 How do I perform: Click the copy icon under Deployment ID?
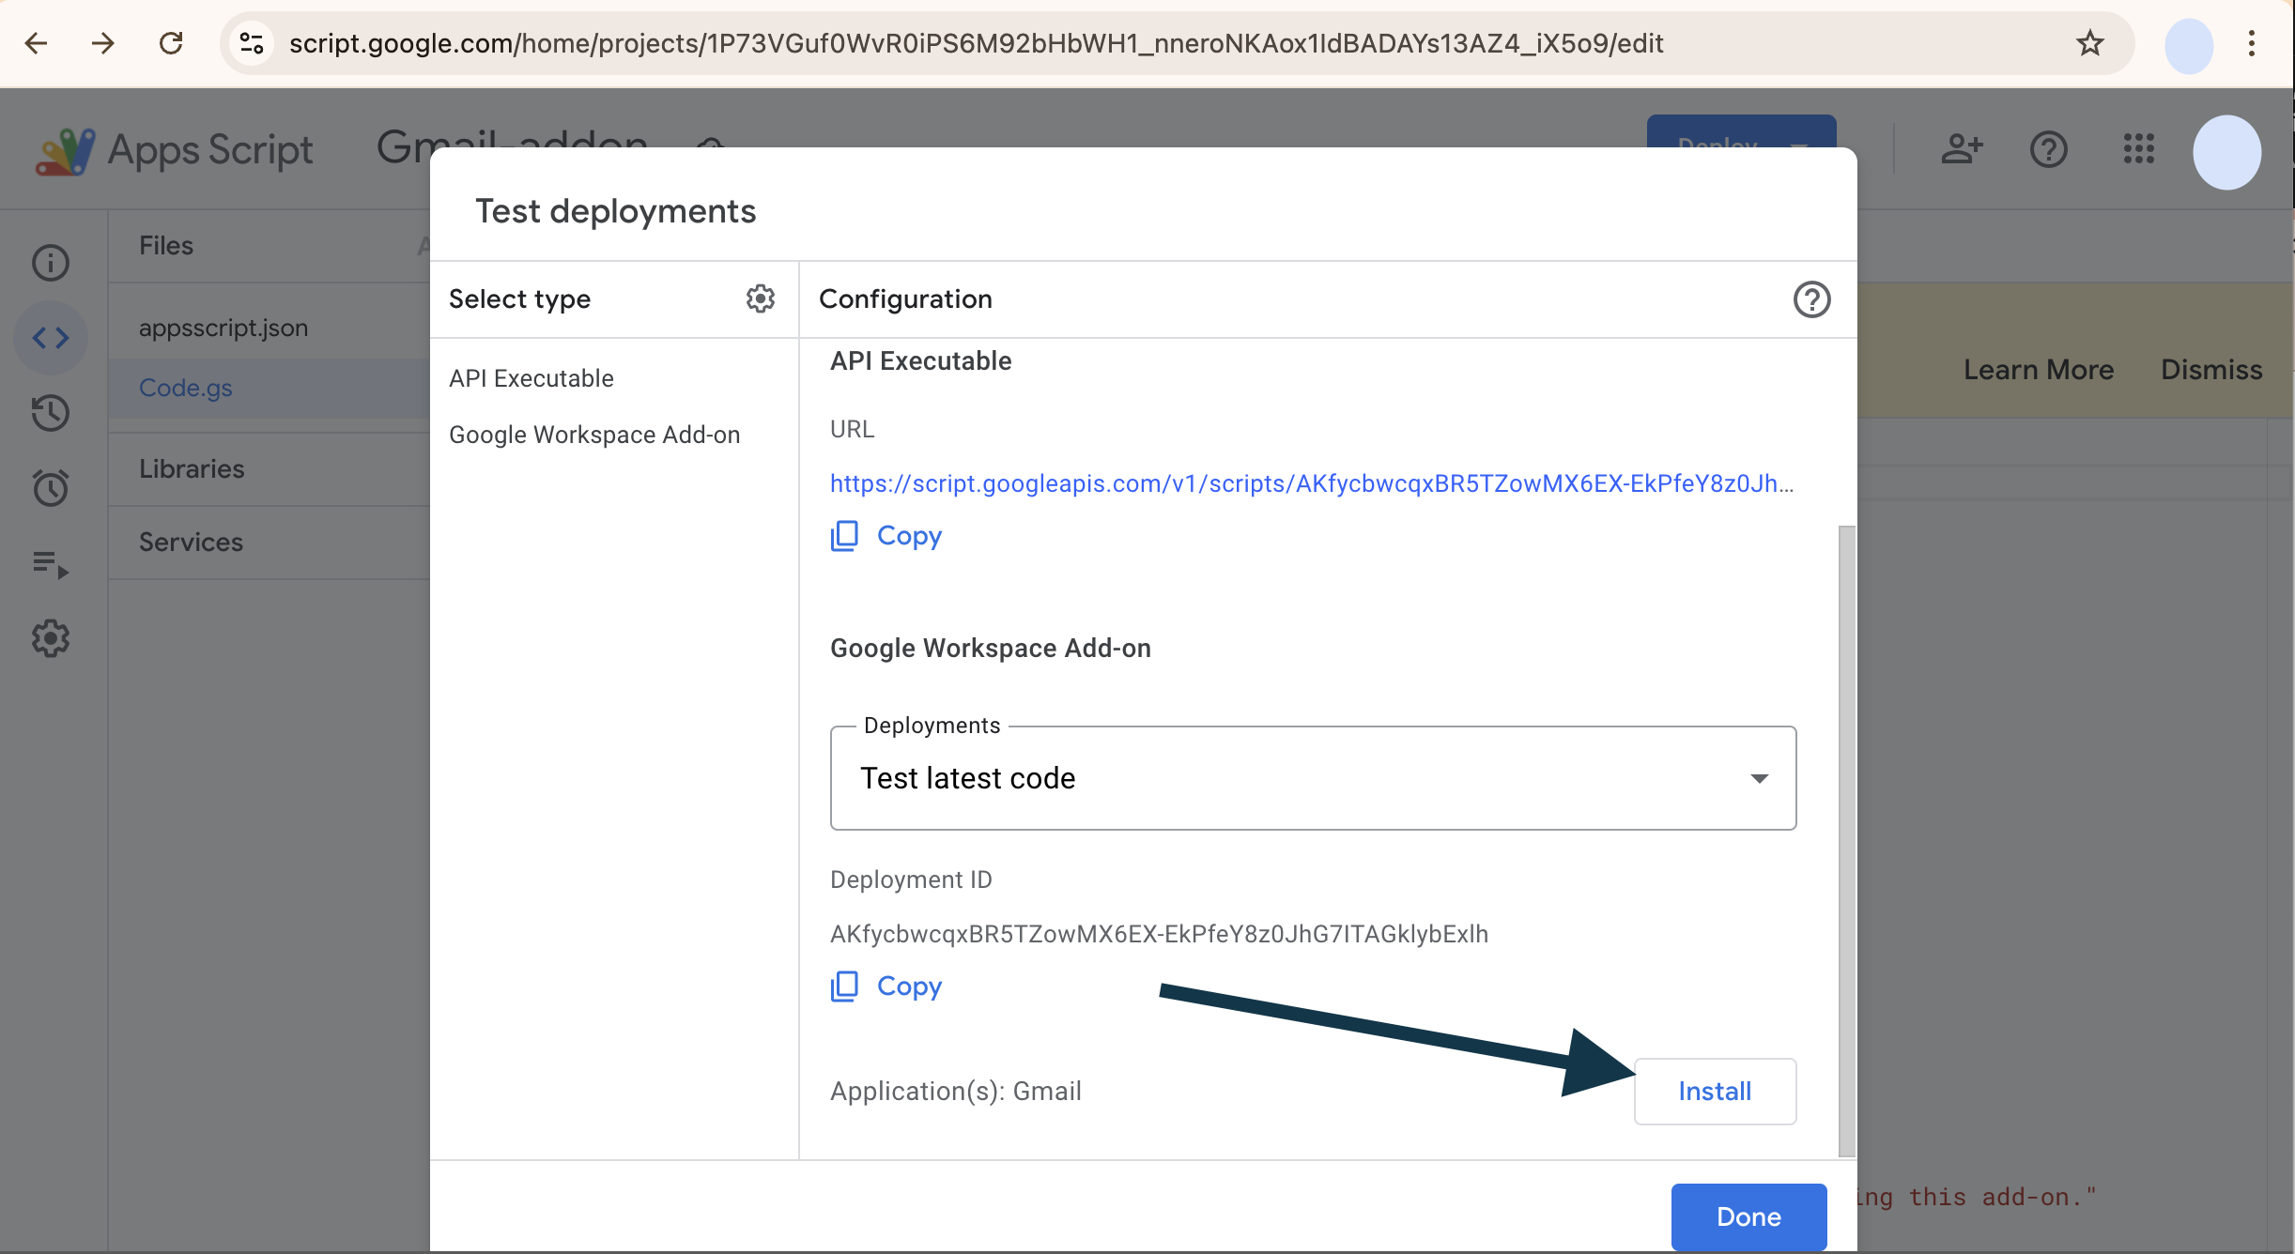844,986
